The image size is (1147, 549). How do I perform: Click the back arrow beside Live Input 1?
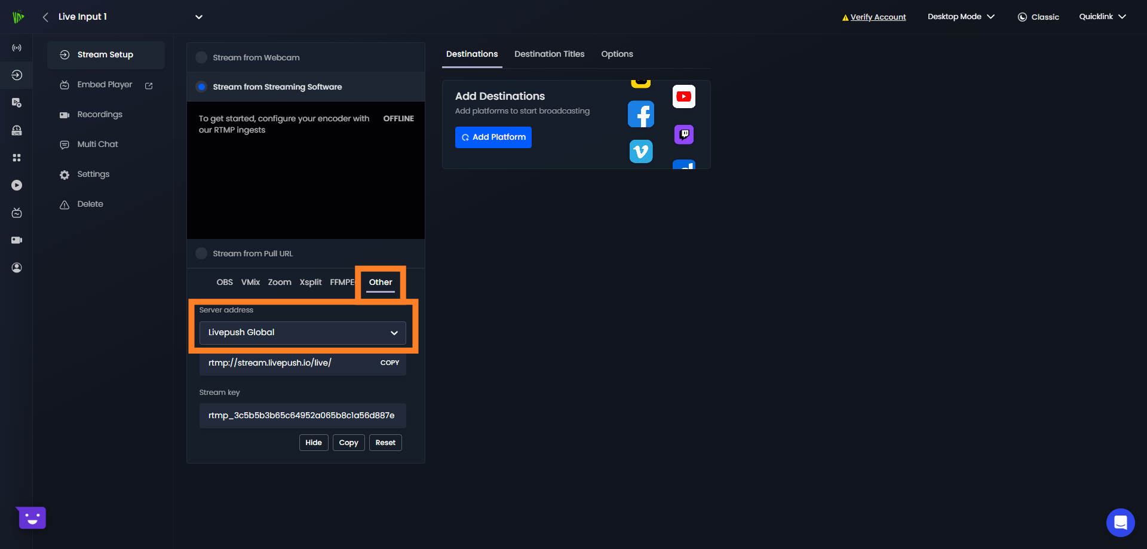pos(45,17)
